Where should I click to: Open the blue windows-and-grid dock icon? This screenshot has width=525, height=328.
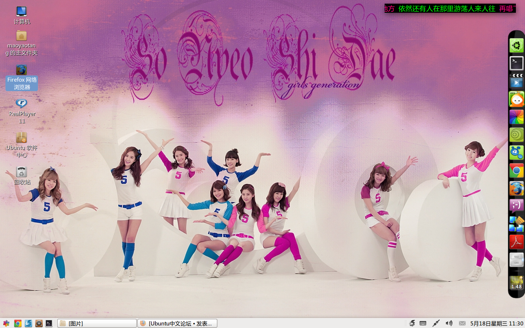pos(516,224)
